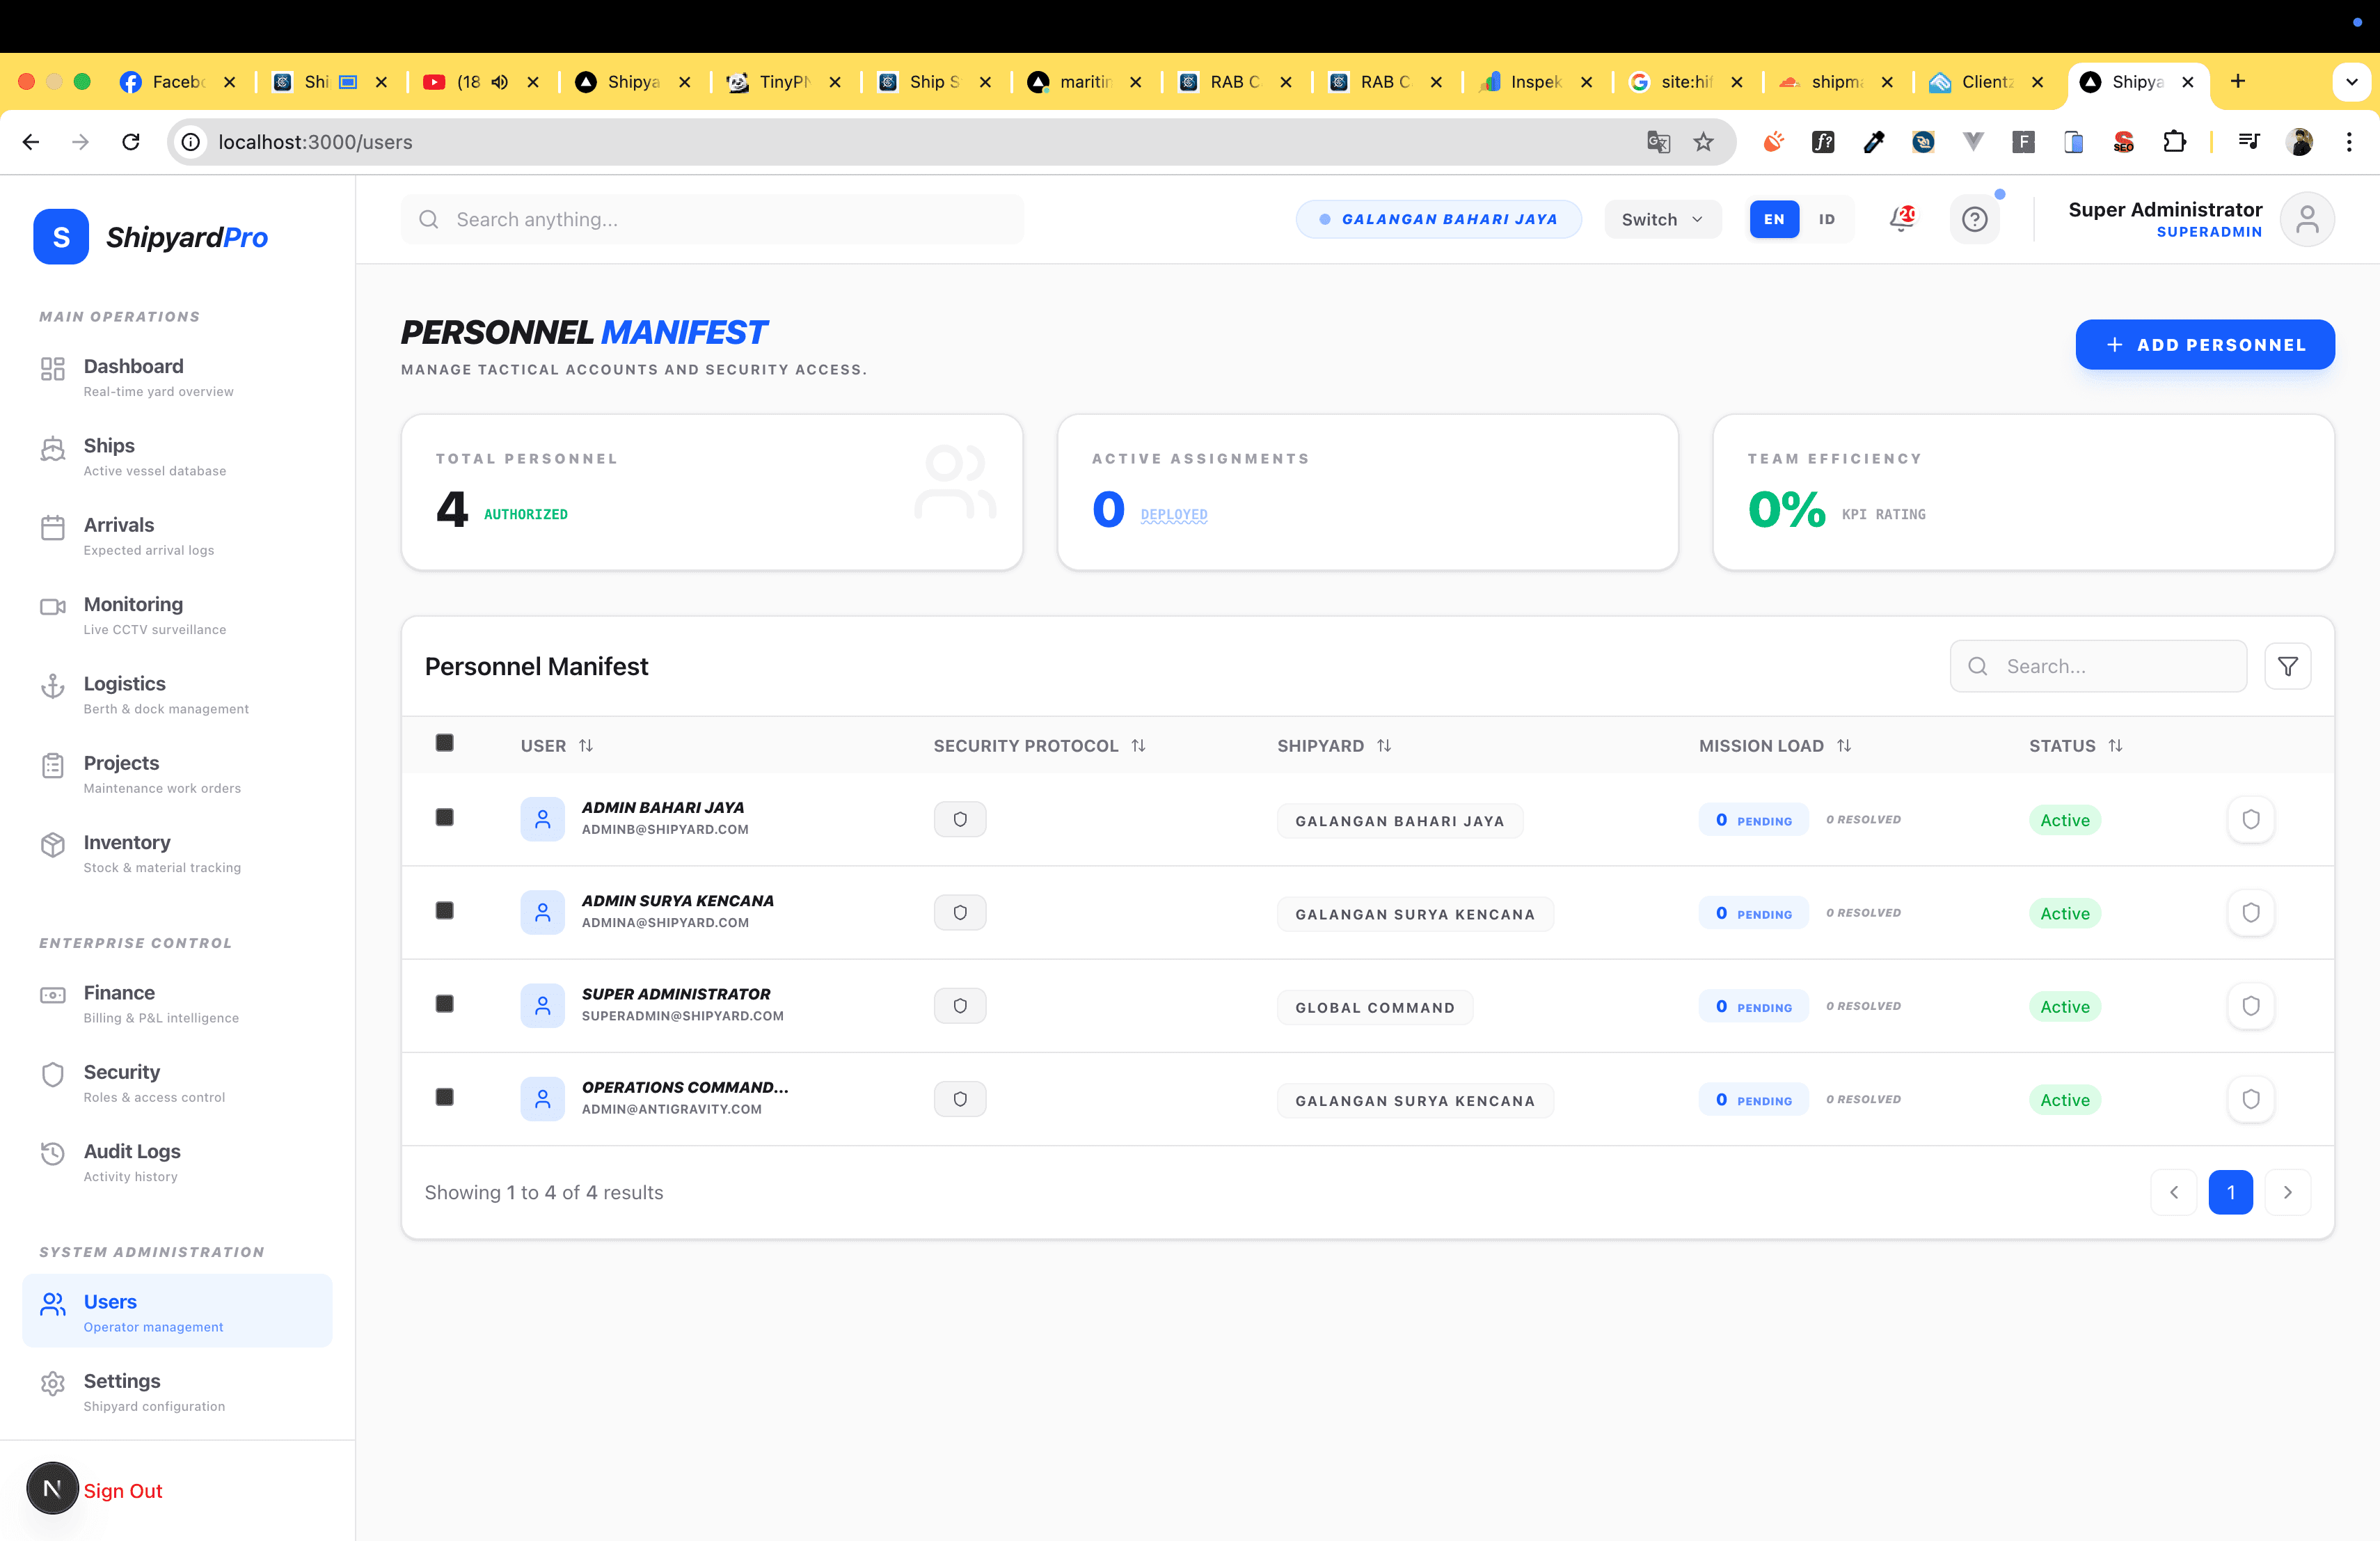2380x1541 pixels.
Task: Open the Switch shipyard dropdown
Action: [x=1661, y=219]
